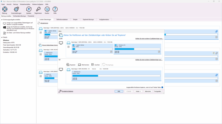Click the Ziel monitor icon in the dialog

(61, 69)
